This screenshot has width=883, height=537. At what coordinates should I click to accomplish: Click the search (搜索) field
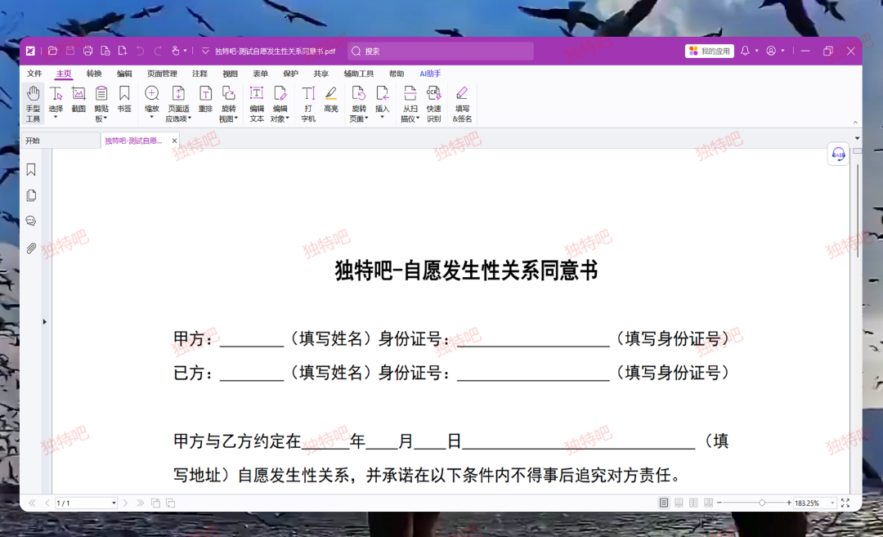pos(441,51)
